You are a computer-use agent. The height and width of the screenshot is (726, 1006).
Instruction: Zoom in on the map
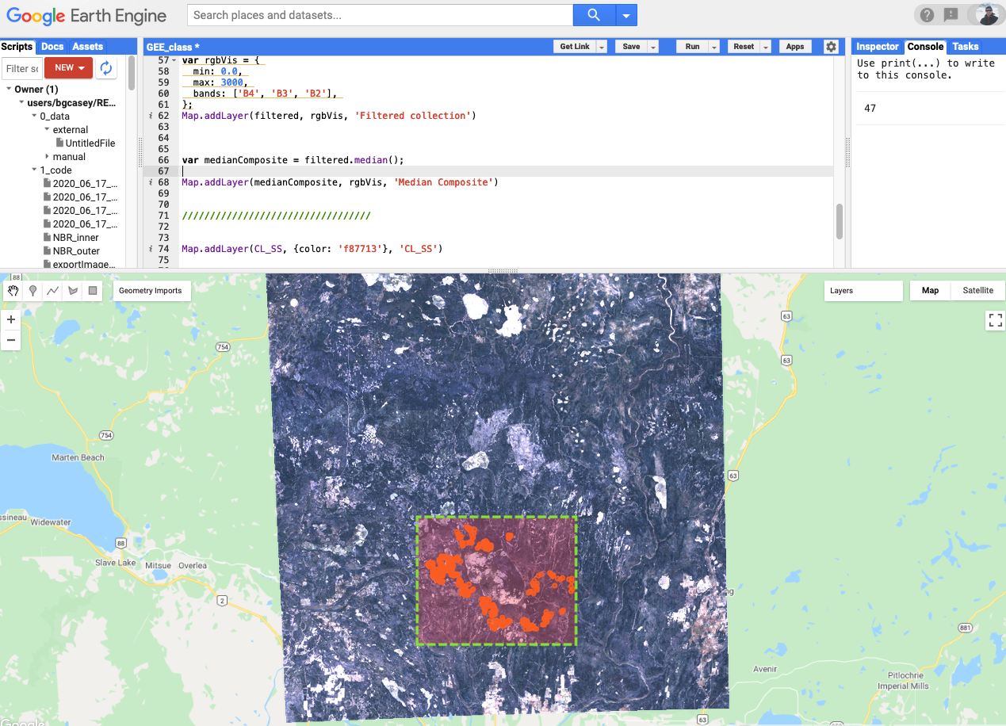[x=11, y=320]
